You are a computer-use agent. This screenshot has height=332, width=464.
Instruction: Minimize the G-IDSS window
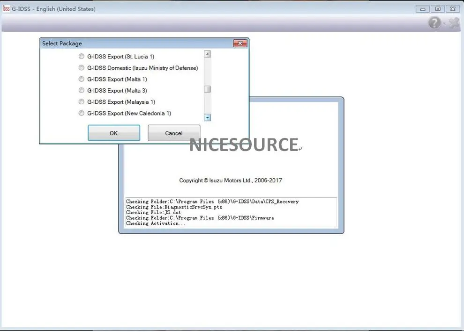click(423, 9)
